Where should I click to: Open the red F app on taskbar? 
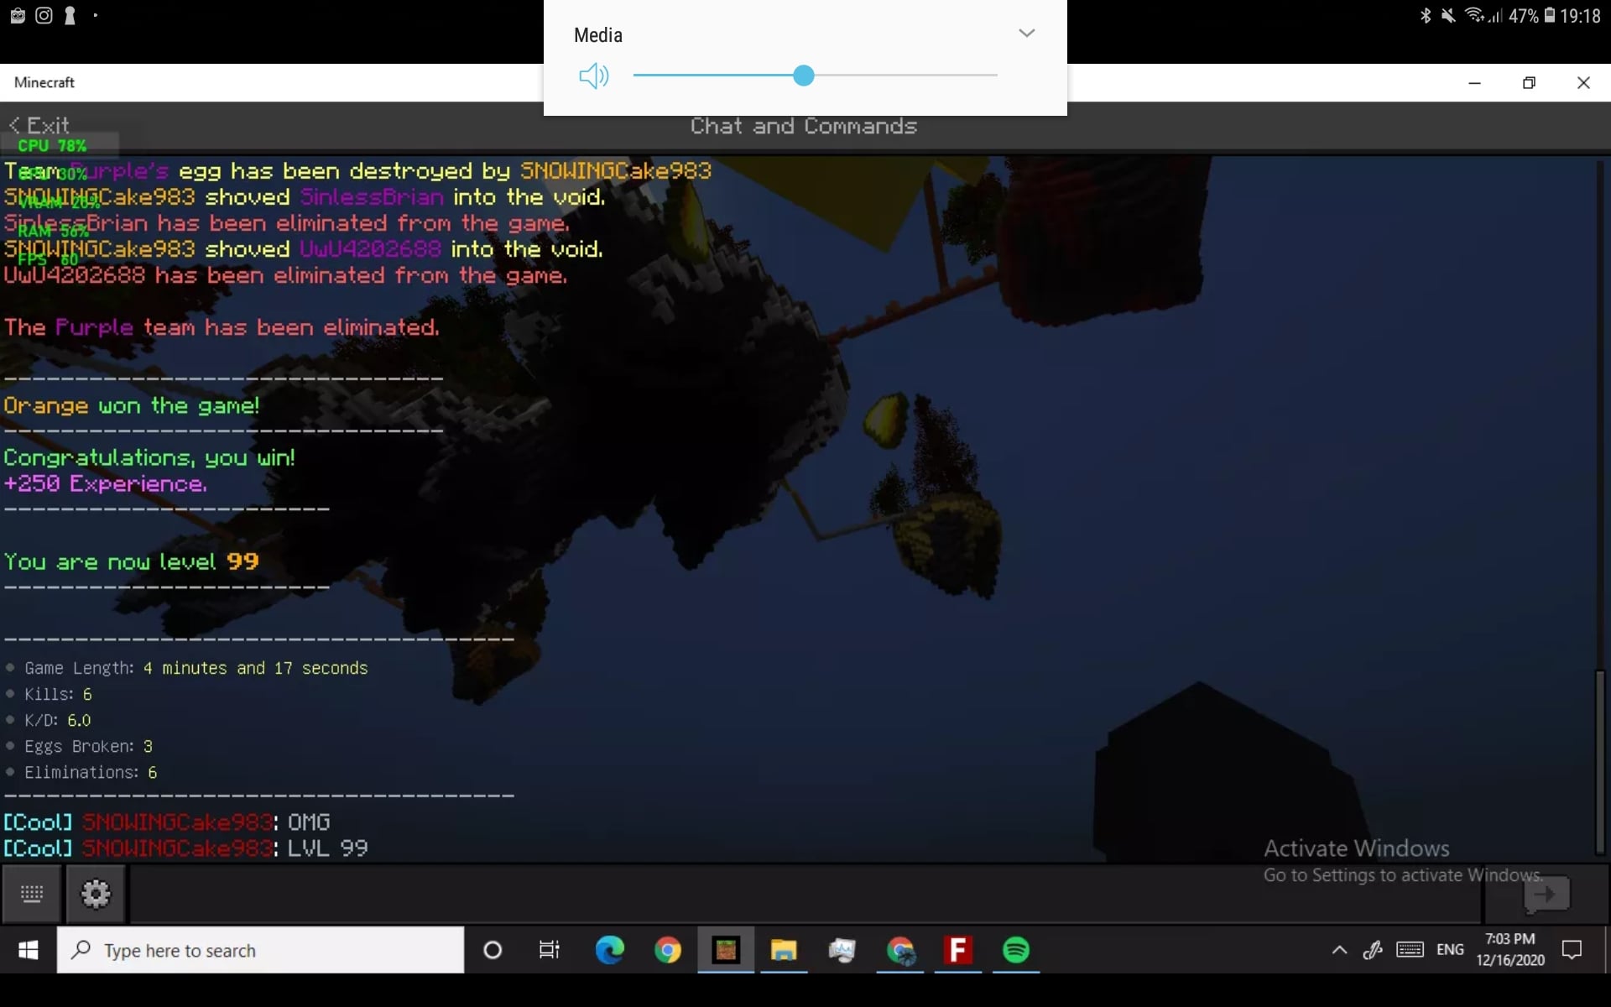point(957,950)
